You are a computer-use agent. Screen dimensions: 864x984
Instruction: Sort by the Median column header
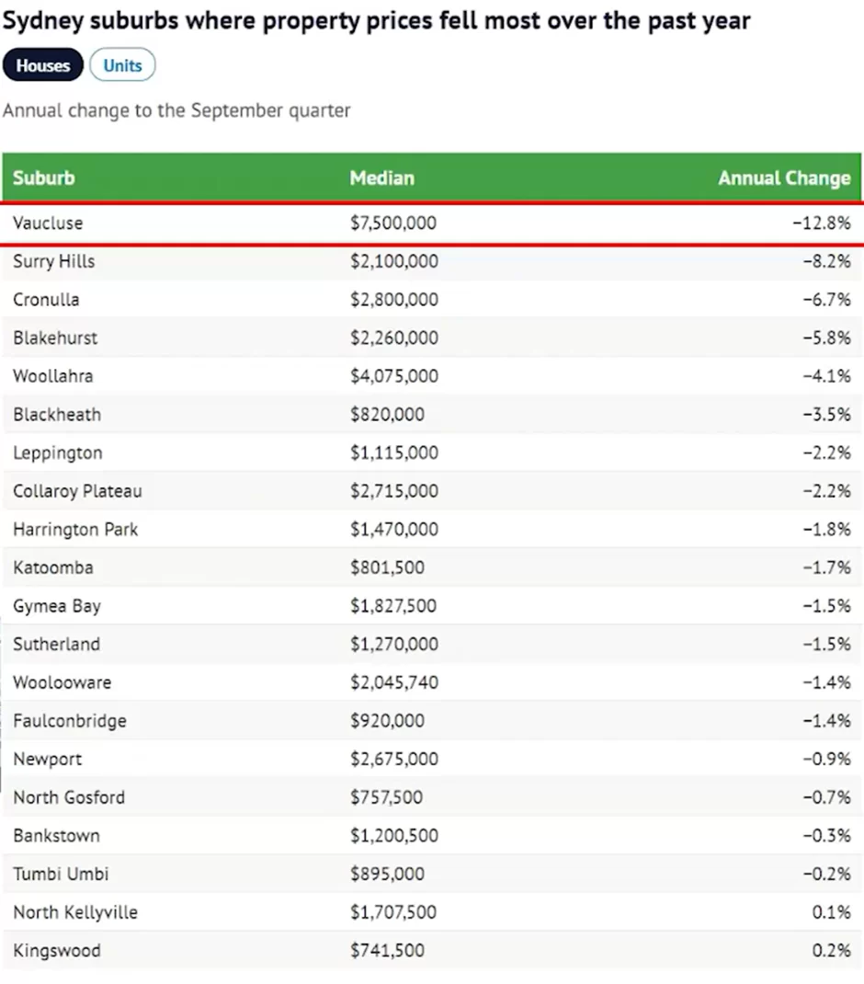(x=381, y=177)
